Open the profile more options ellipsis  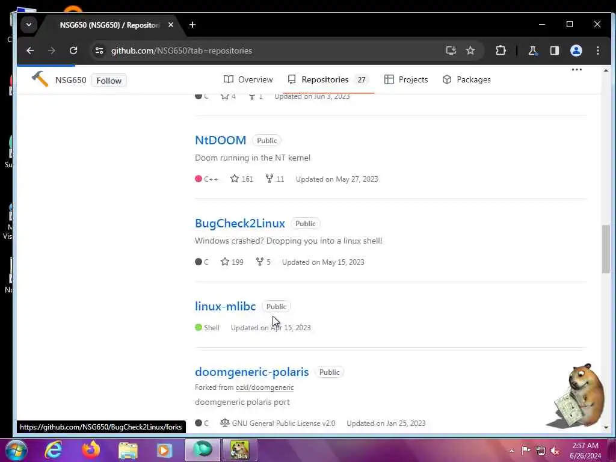tap(576, 70)
